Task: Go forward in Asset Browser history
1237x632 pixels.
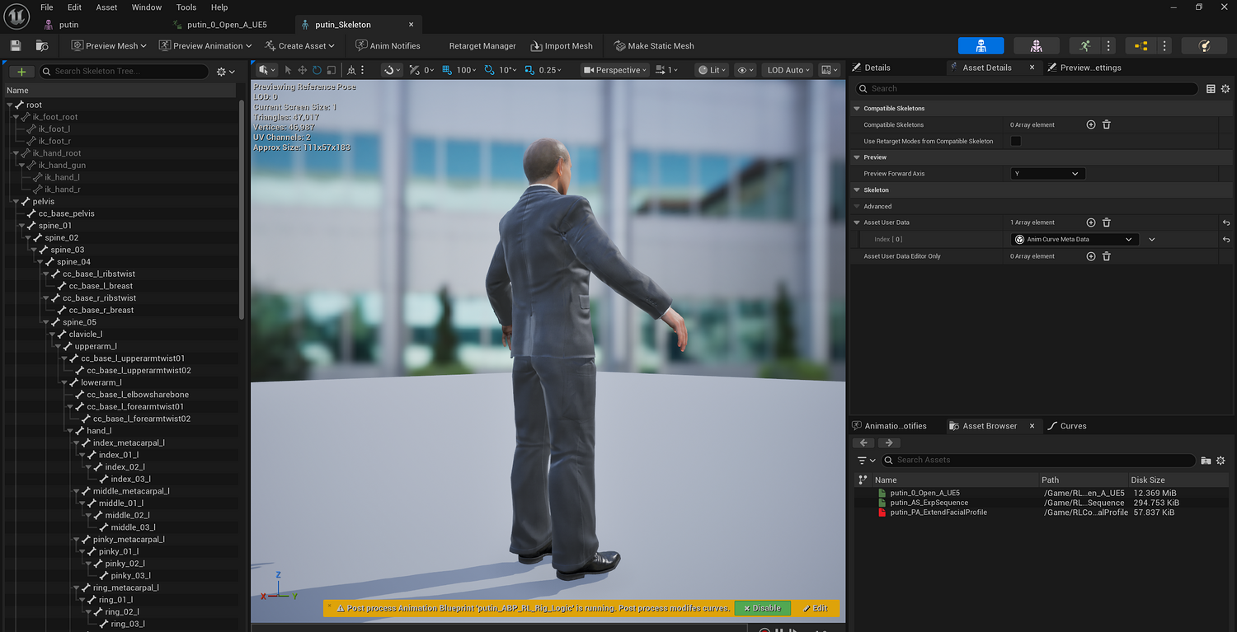Action: (888, 443)
